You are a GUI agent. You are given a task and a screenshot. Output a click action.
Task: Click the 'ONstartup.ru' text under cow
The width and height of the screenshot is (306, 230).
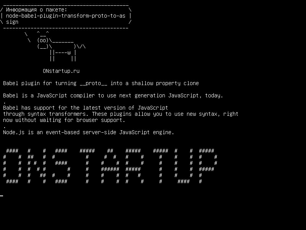(x=61, y=71)
